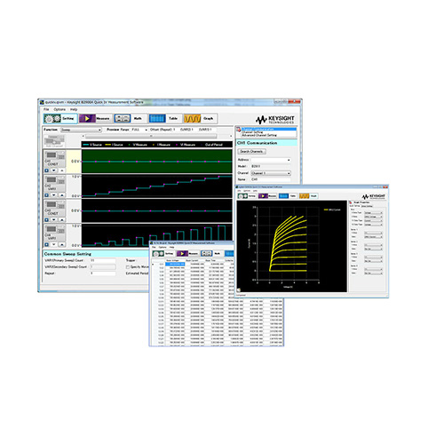Move CH2 up with the up arrow
This screenshot has height=444, width=444.
pyautogui.click(x=61, y=195)
